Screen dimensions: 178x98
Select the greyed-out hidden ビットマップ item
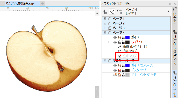129,56
